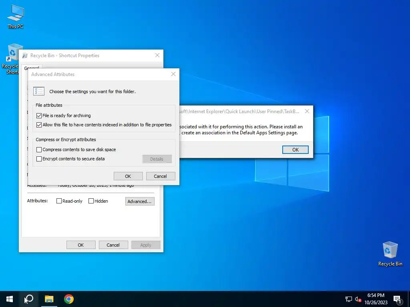Close the Recycle Bin Shortcut Properties window
Image resolution: width=410 pixels, height=307 pixels.
tap(157, 55)
